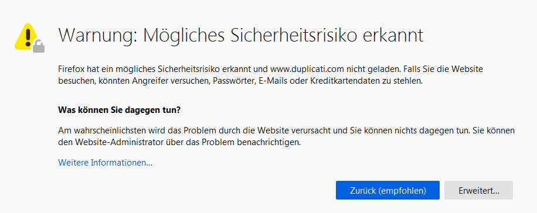
Task: Click the gray open padlock badge
Action: 39,46
